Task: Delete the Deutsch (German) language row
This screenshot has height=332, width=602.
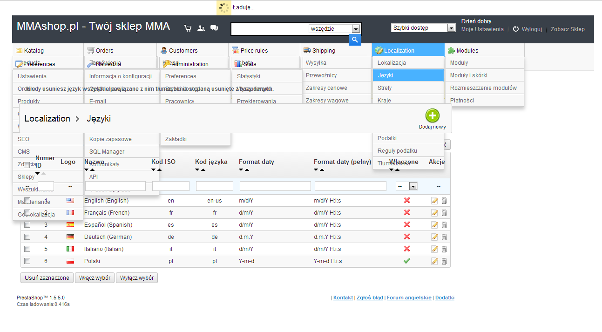Action: click(444, 237)
